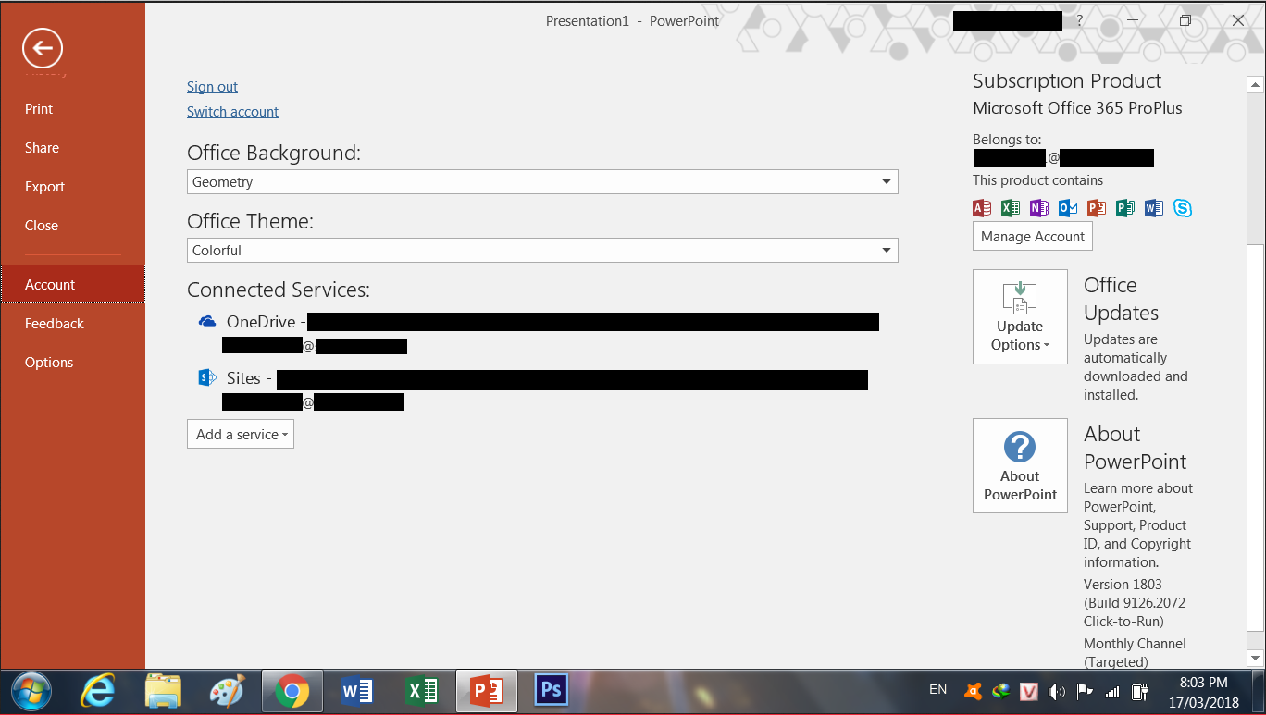Click the Excel icon under product contains
This screenshot has width=1266, height=715.
pyautogui.click(x=1011, y=208)
